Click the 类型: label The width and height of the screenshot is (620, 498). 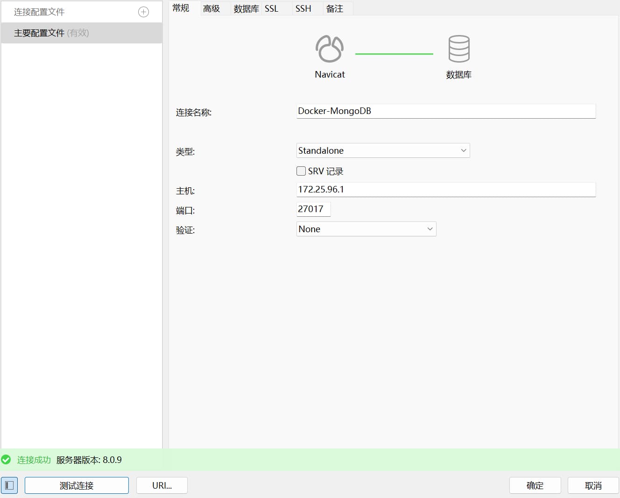point(185,152)
